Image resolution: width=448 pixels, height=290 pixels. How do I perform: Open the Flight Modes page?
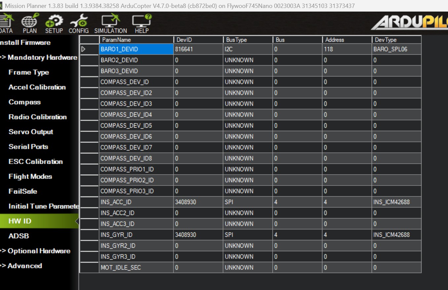(x=30, y=177)
